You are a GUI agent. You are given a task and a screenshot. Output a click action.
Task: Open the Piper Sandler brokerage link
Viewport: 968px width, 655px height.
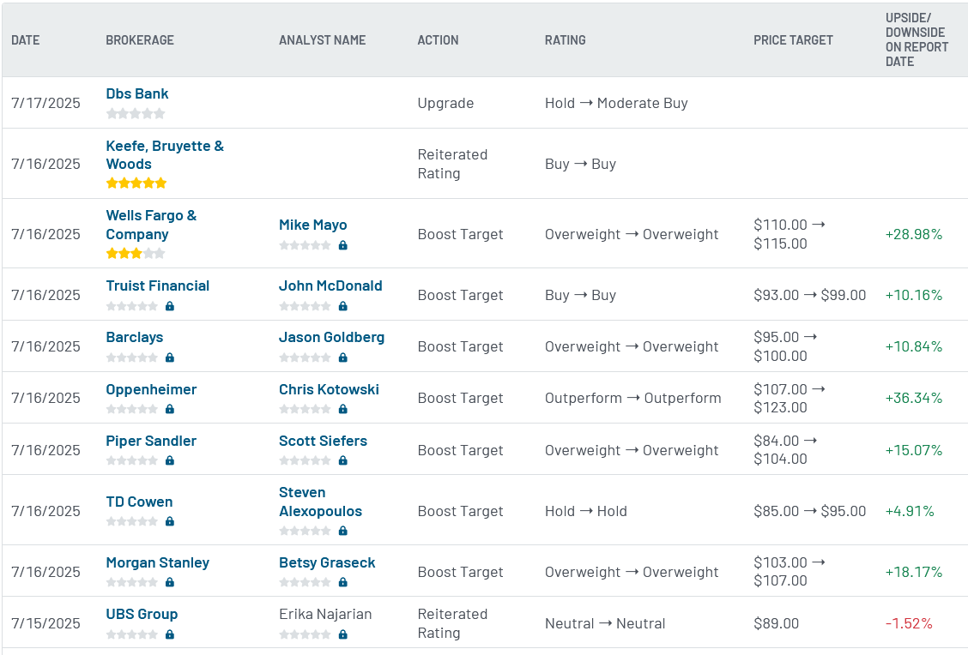coord(151,441)
